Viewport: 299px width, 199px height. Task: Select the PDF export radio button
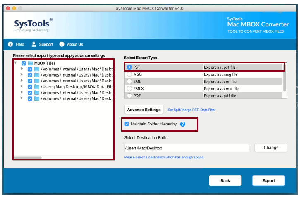(129, 96)
